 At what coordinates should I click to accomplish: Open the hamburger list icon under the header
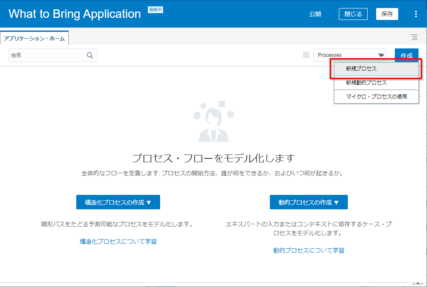coord(414,37)
